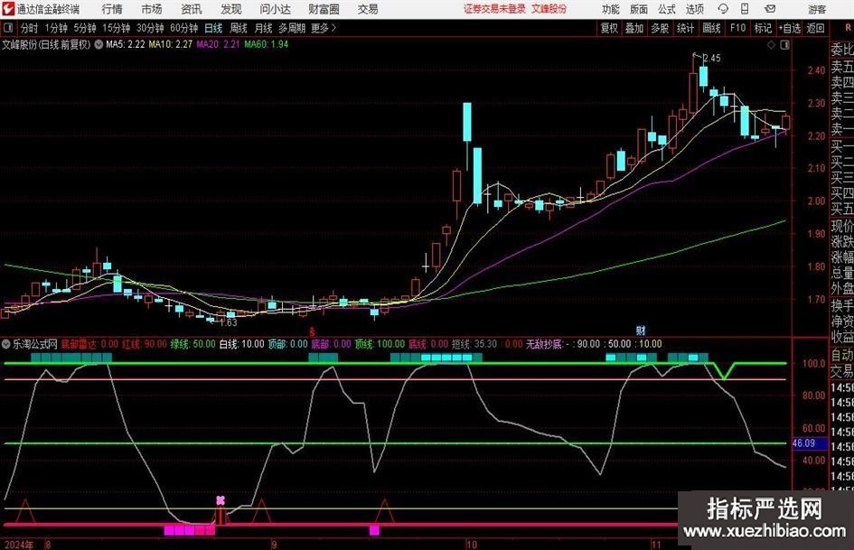Expand main chart indicator dropdown beside 文峰股份

[99, 44]
